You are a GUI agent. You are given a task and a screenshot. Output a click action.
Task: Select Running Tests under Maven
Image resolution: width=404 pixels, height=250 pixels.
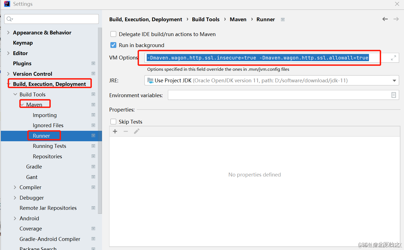pyautogui.click(x=49, y=146)
